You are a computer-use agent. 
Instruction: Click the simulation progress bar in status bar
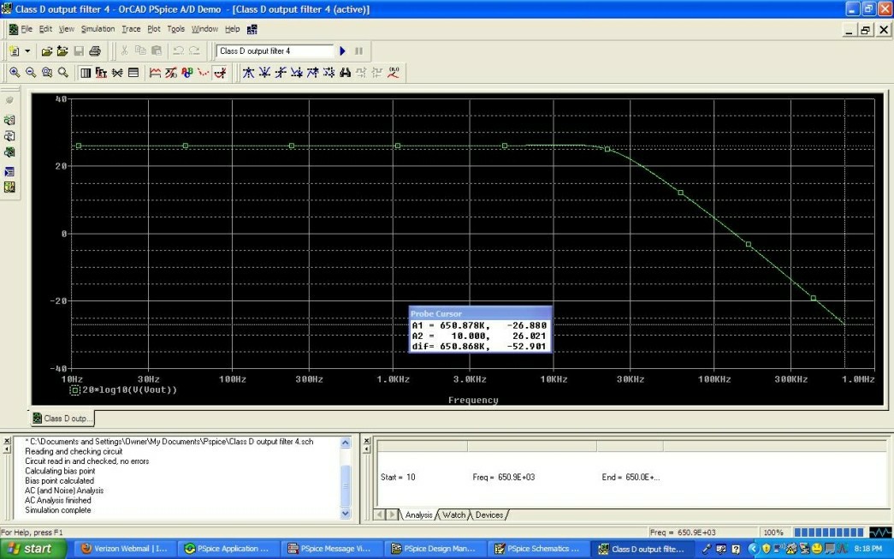pyautogui.click(x=828, y=532)
